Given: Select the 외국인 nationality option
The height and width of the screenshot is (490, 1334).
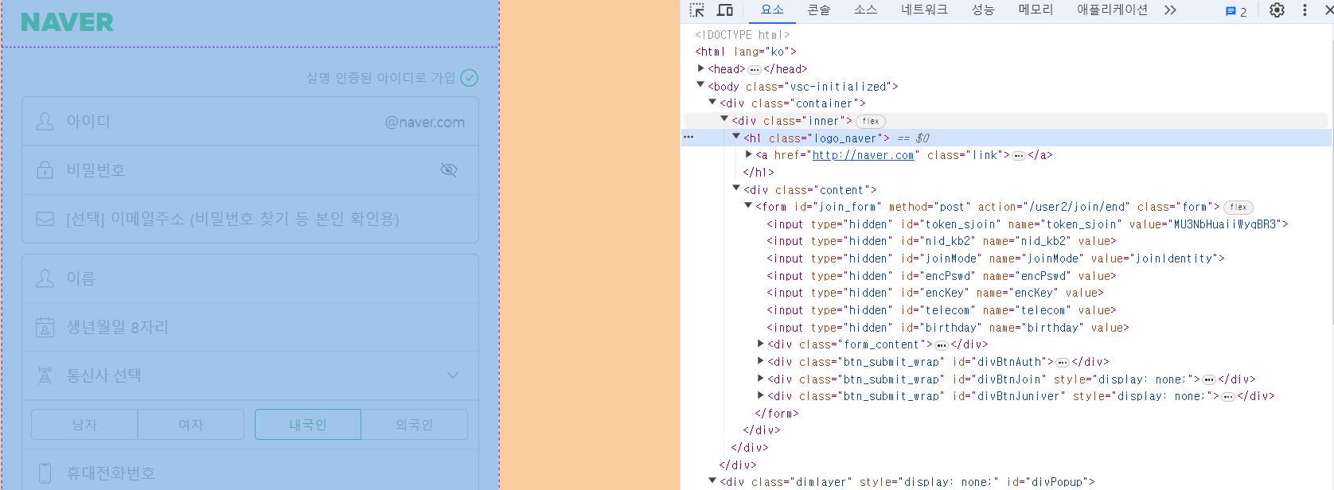Looking at the screenshot, I should (415, 425).
